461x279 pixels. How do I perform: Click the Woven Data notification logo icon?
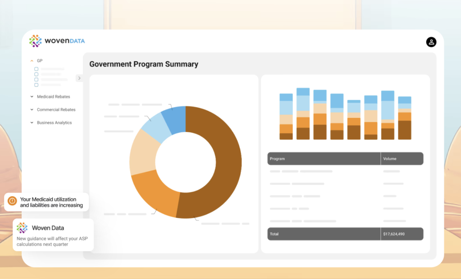[22, 228]
